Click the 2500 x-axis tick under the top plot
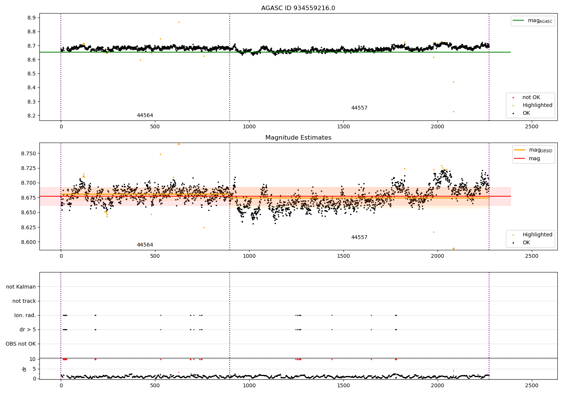 tap(532, 127)
